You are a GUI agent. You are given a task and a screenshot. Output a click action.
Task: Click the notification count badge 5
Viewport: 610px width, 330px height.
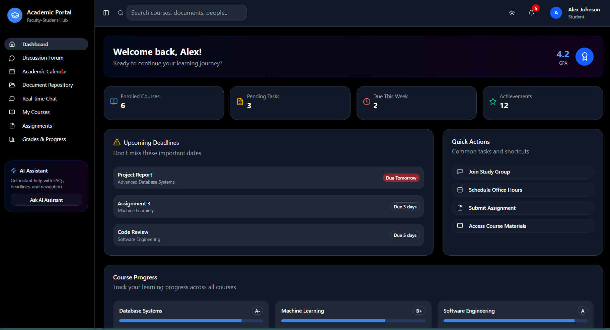tap(536, 8)
